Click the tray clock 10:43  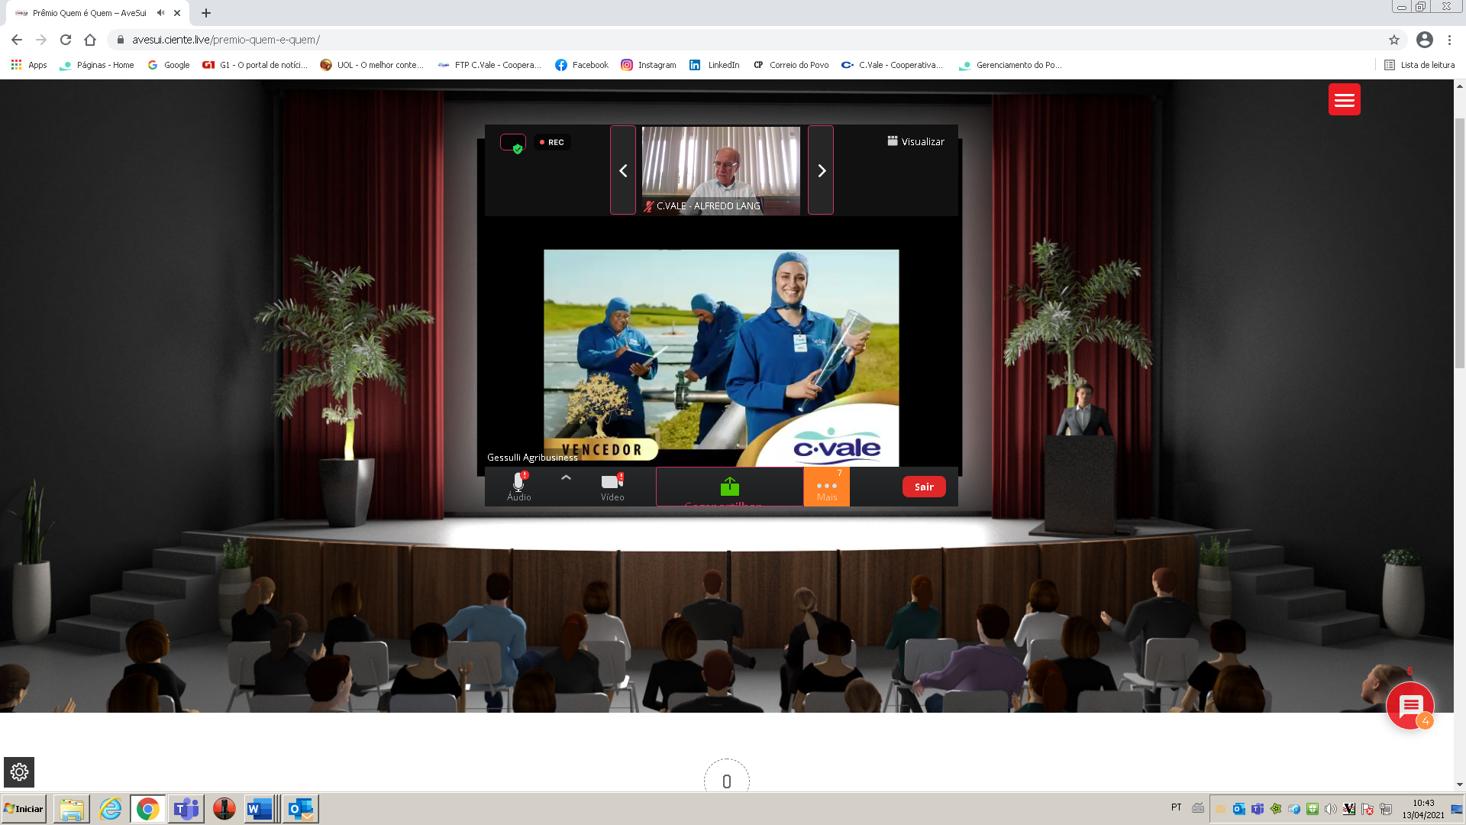[x=1423, y=804]
